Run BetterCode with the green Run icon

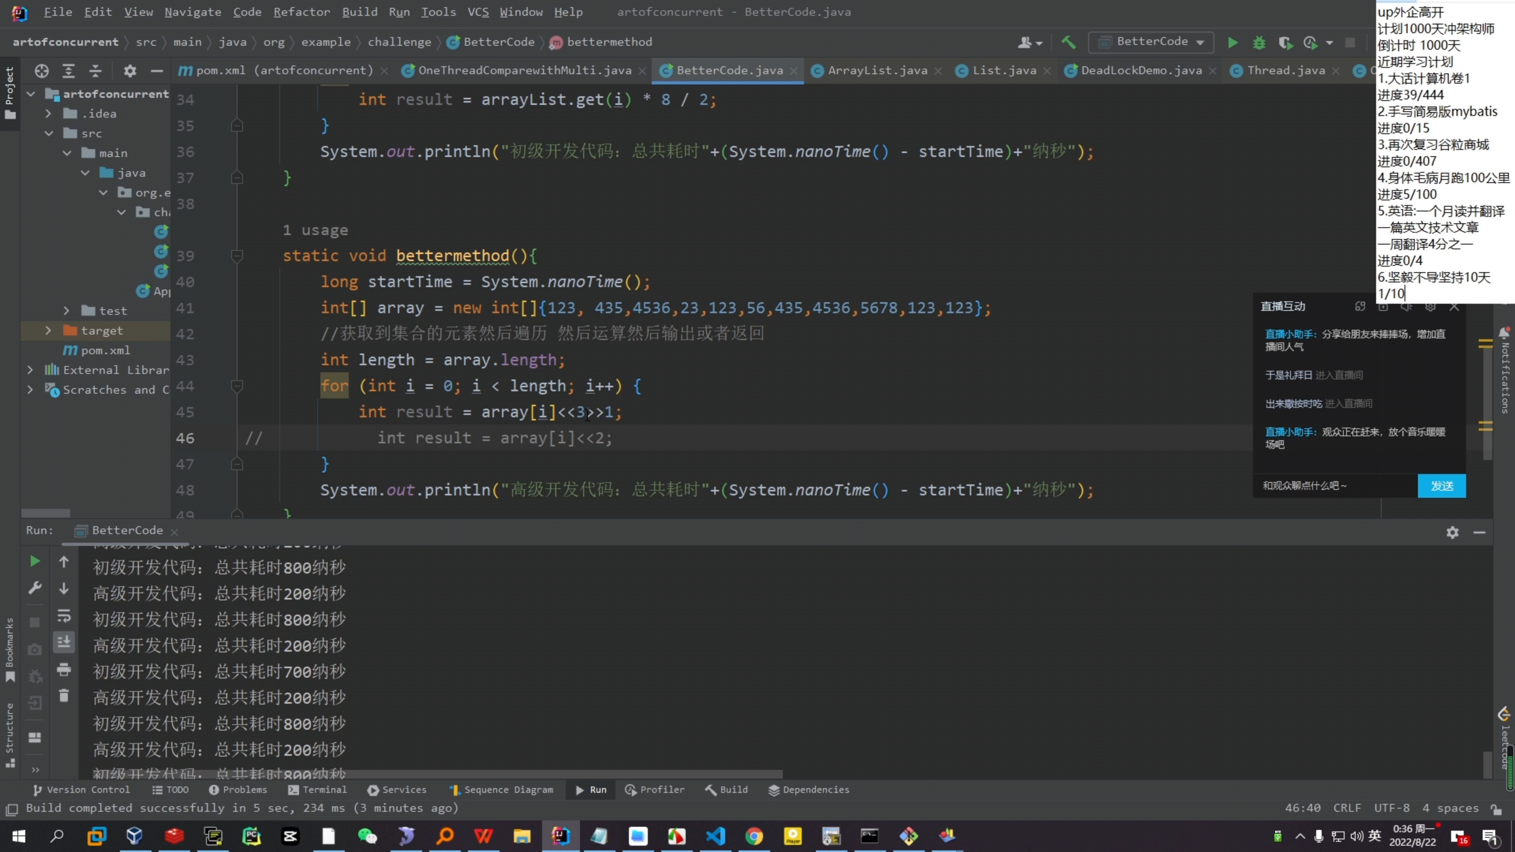point(1233,42)
